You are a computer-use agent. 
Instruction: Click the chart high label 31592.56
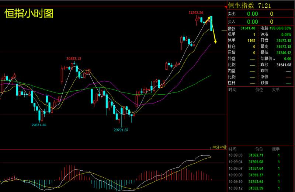pyautogui.click(x=196, y=13)
